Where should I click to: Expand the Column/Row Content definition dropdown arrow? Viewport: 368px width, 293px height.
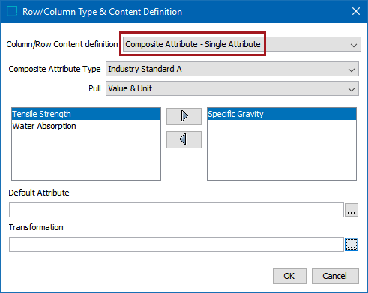click(353, 45)
